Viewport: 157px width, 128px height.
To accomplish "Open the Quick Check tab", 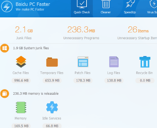I will (82, 9).
